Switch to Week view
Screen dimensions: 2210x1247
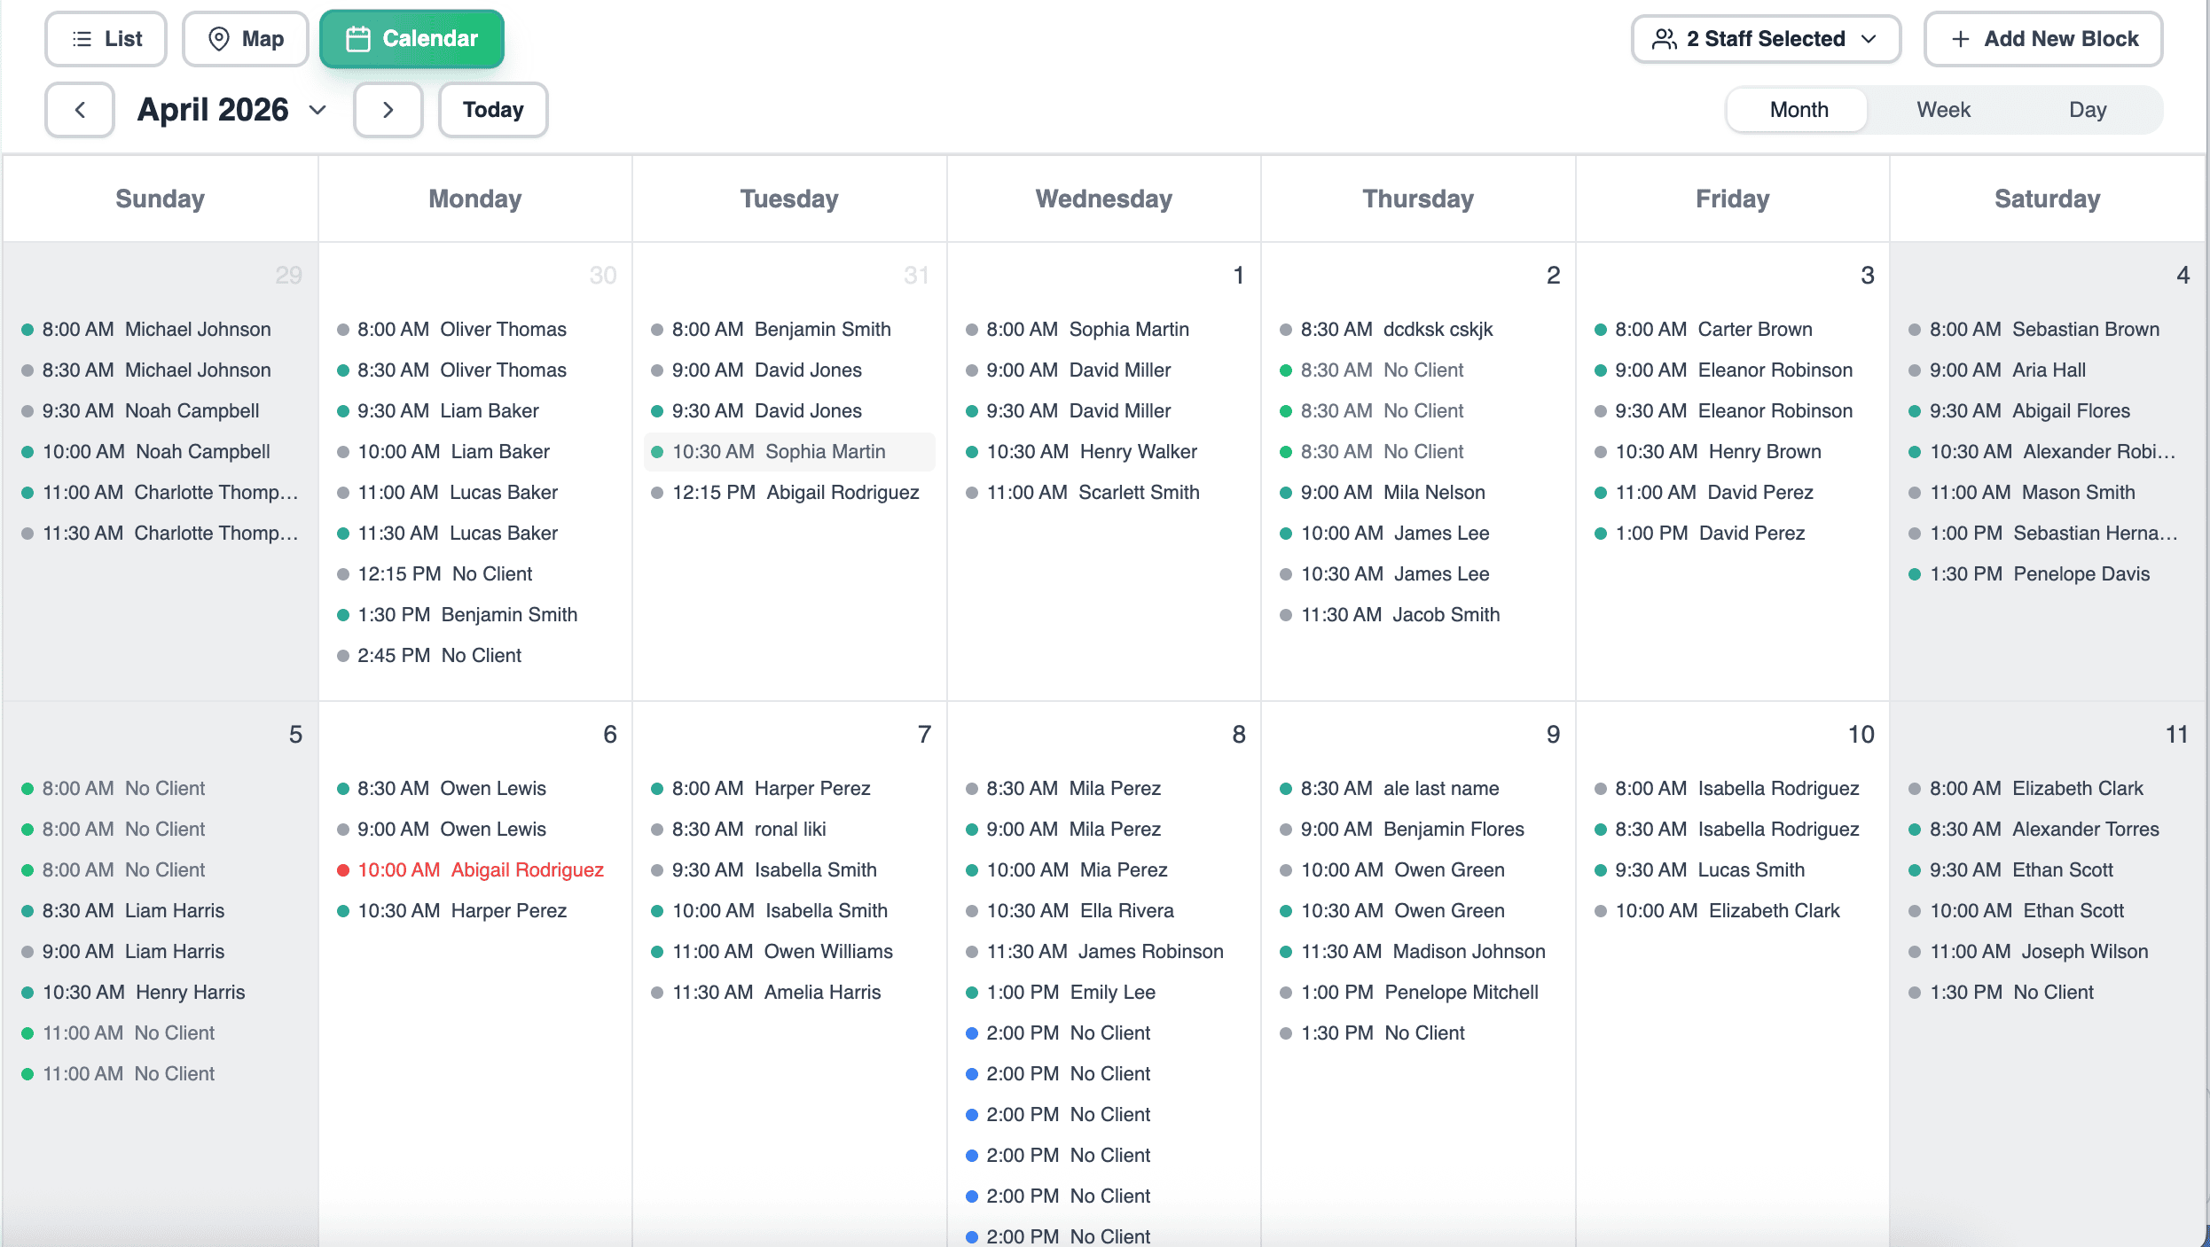pyautogui.click(x=1943, y=110)
